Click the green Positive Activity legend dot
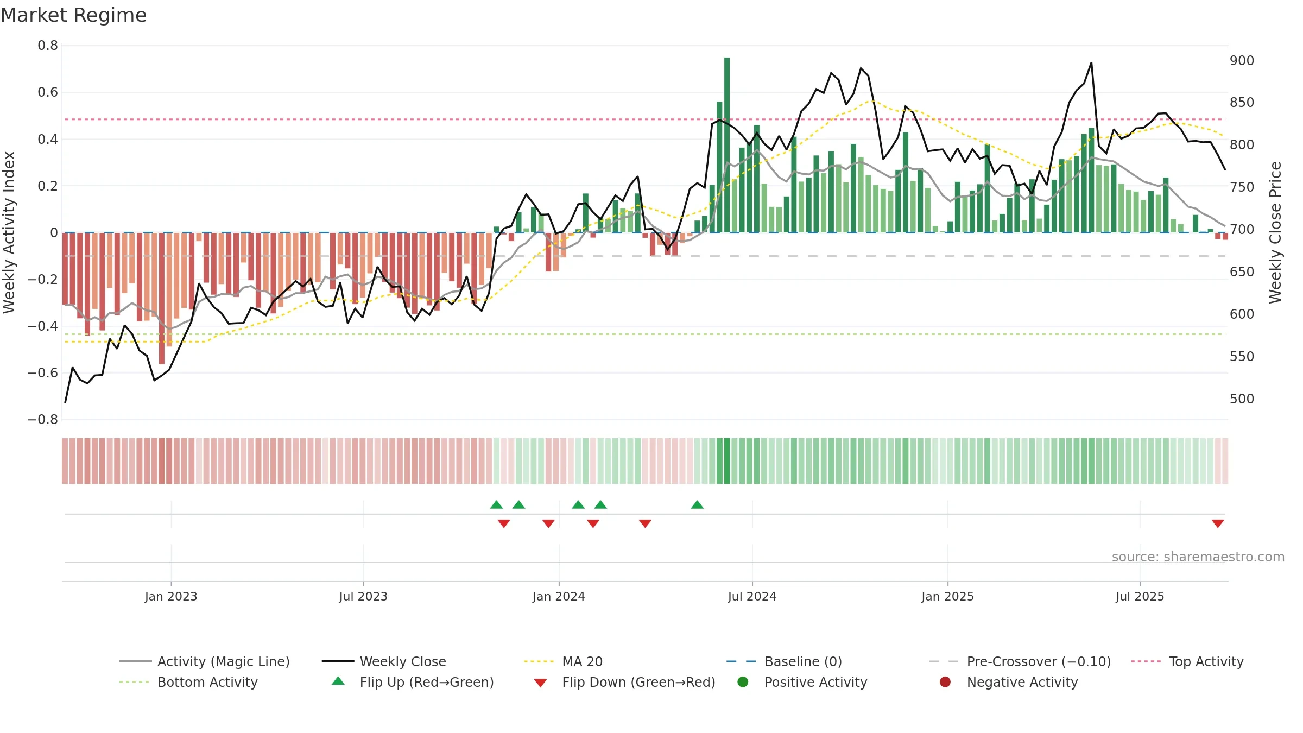Viewport: 1303px width, 733px height. point(743,682)
